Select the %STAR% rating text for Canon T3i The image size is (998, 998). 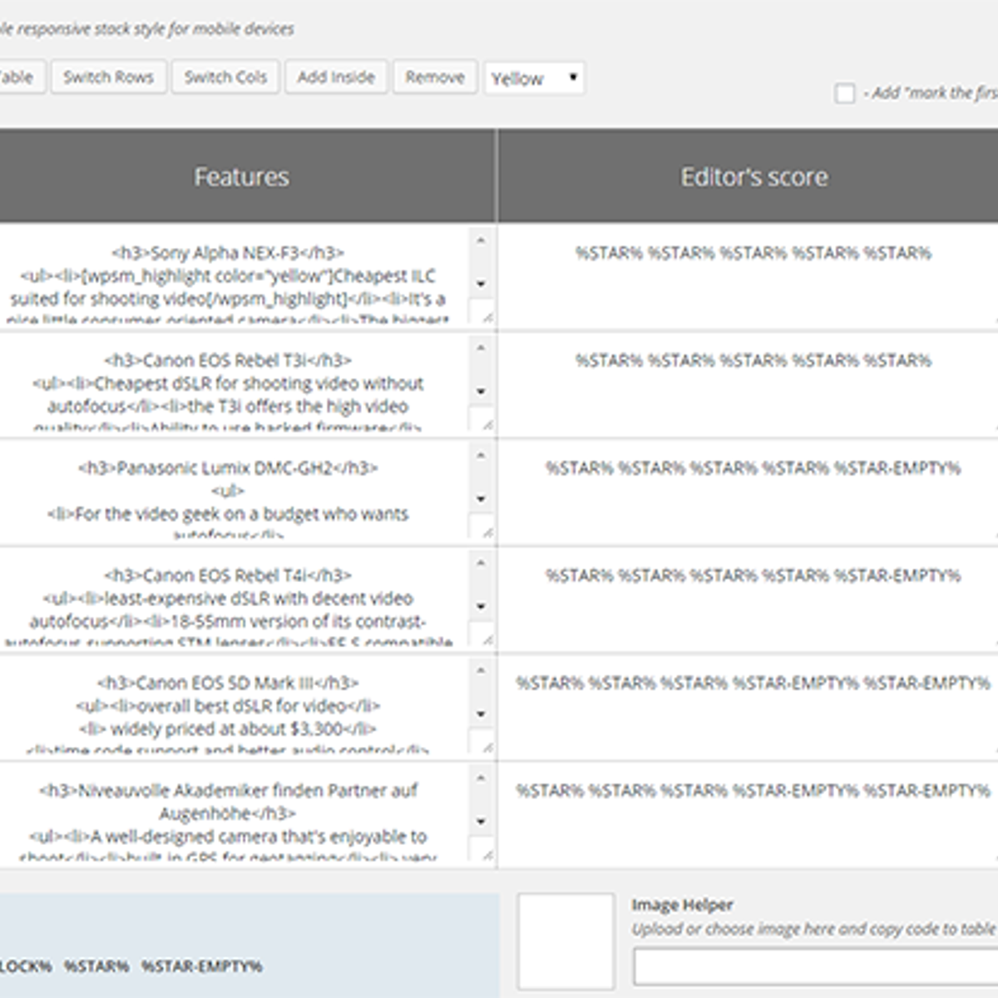coord(753,361)
